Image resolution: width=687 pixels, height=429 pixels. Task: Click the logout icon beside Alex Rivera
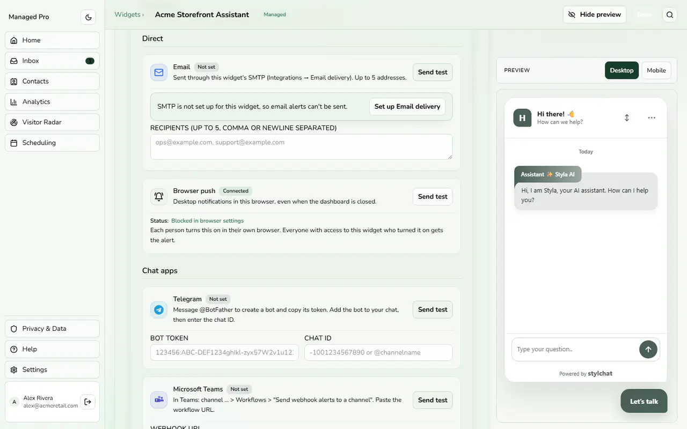click(88, 402)
